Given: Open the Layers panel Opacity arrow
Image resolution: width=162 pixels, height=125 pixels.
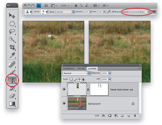Looking at the screenshot, I should pos(110,73).
